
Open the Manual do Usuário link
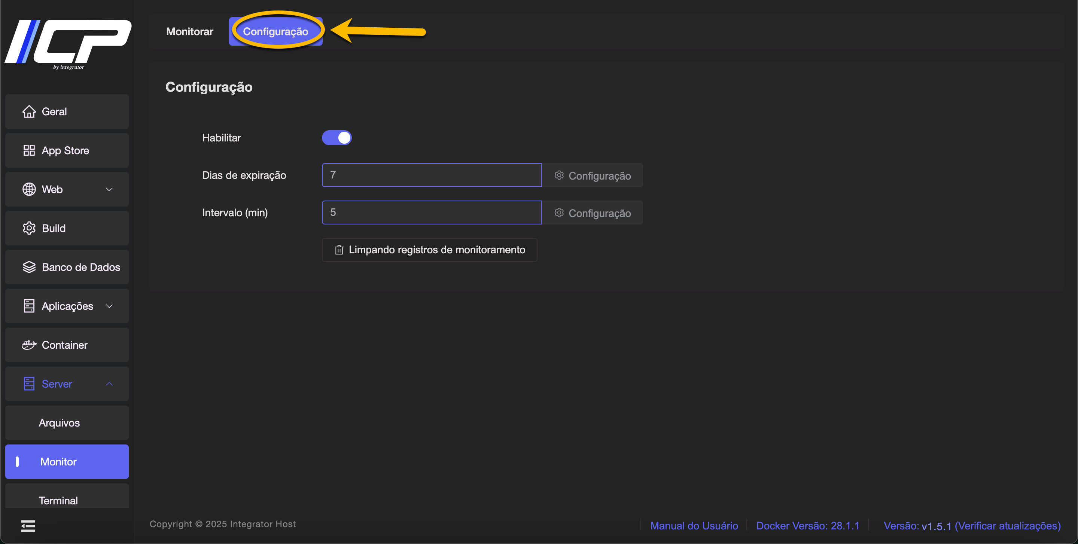click(694, 526)
